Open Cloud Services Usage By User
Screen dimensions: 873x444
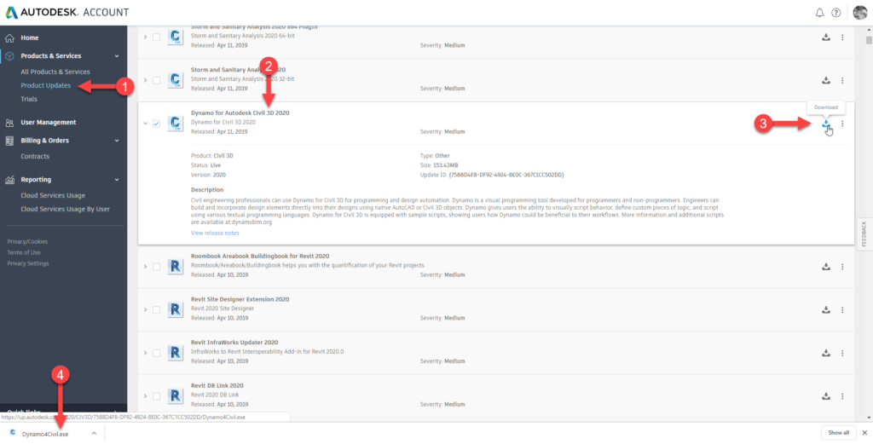[65, 209]
